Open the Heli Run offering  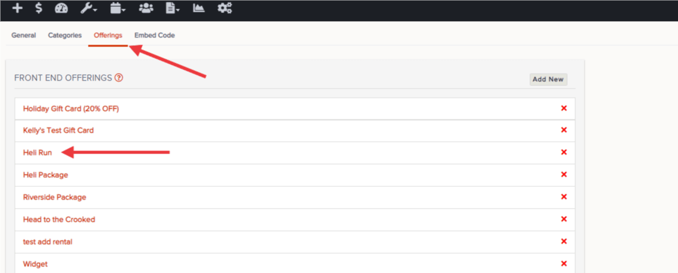(37, 152)
